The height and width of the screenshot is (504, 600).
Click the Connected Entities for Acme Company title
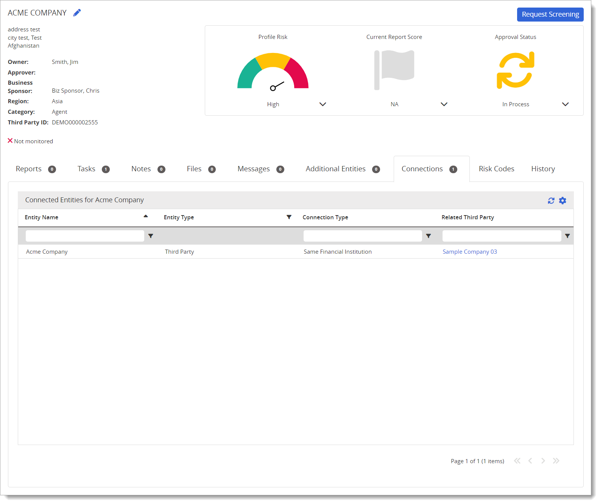(84, 200)
